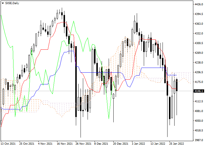Click the 13 Oct 2021 date label
205x147 pixels.
(x=8, y=143)
